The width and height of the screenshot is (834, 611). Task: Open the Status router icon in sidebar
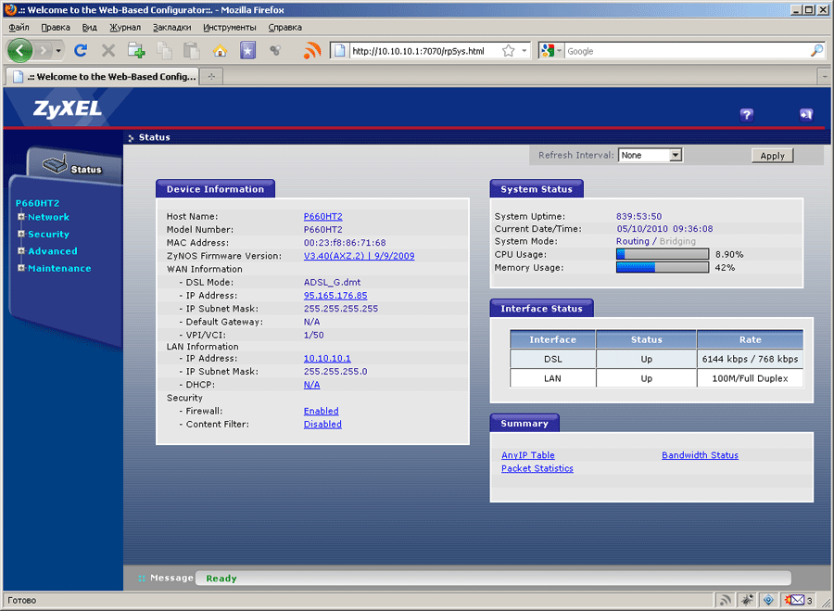pos(55,165)
